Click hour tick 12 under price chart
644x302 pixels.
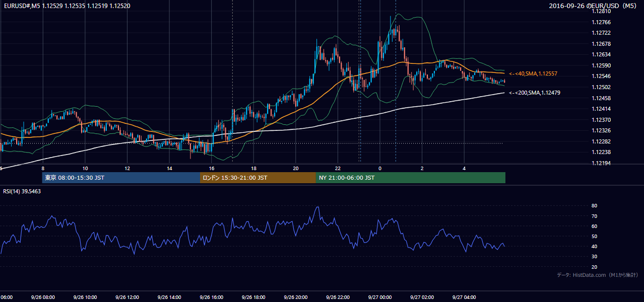pyautogui.click(x=127, y=168)
